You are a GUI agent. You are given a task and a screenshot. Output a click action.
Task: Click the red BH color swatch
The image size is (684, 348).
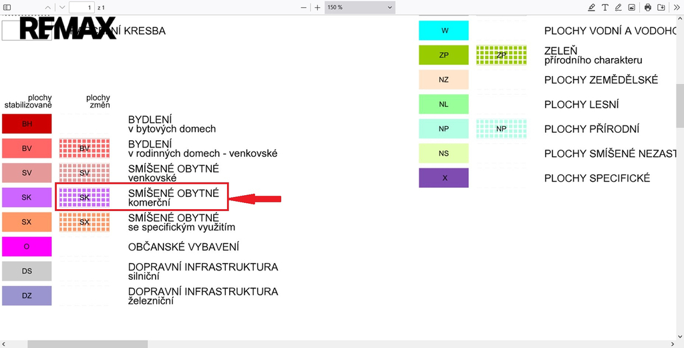click(27, 124)
